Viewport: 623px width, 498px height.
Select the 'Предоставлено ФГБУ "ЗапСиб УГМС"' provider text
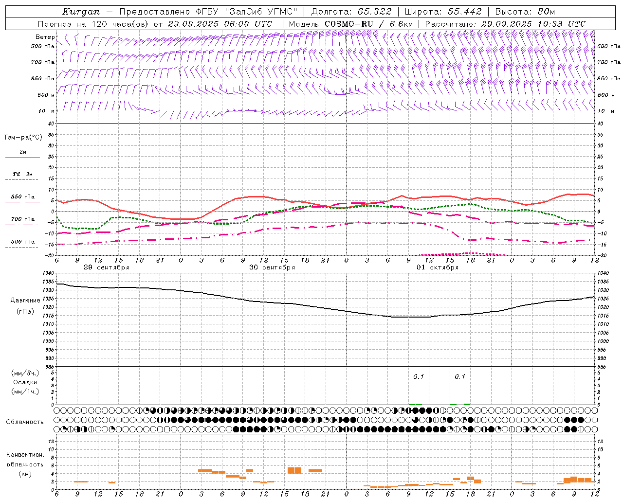click(208, 12)
